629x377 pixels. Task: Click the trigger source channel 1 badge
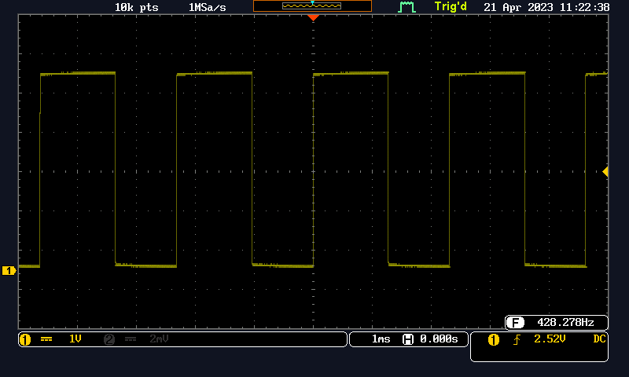494,340
